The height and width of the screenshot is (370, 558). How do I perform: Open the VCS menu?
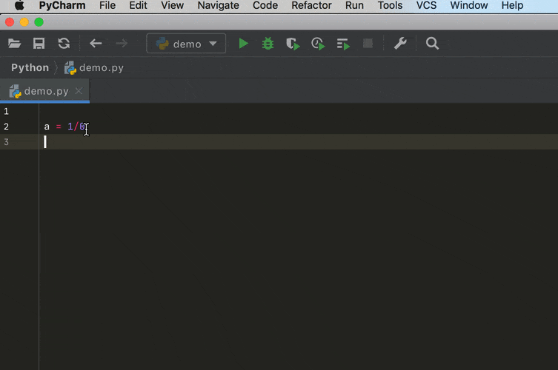(x=426, y=6)
